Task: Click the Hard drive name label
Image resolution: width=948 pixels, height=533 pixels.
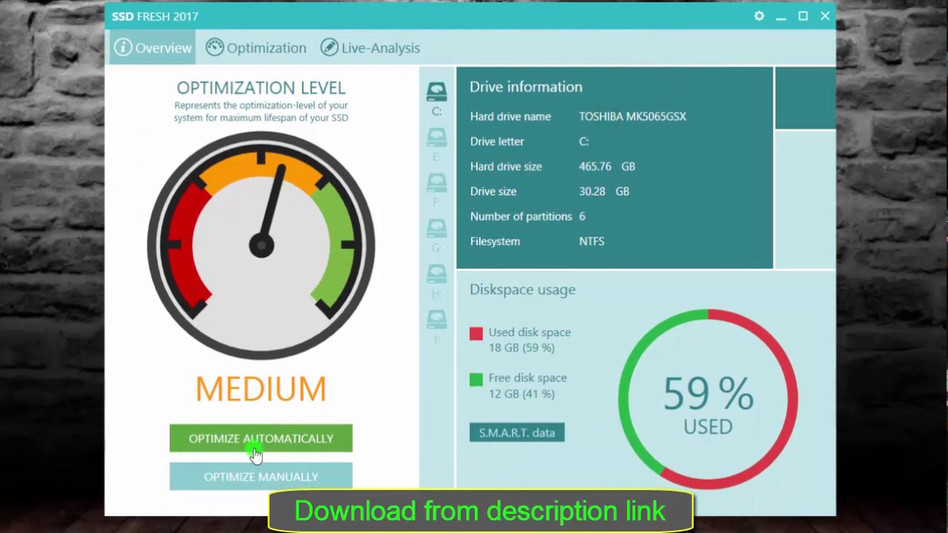Action: (510, 116)
